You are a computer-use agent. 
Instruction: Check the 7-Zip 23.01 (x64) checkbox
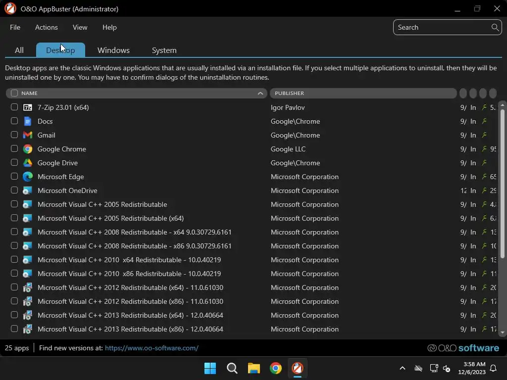tap(14, 107)
